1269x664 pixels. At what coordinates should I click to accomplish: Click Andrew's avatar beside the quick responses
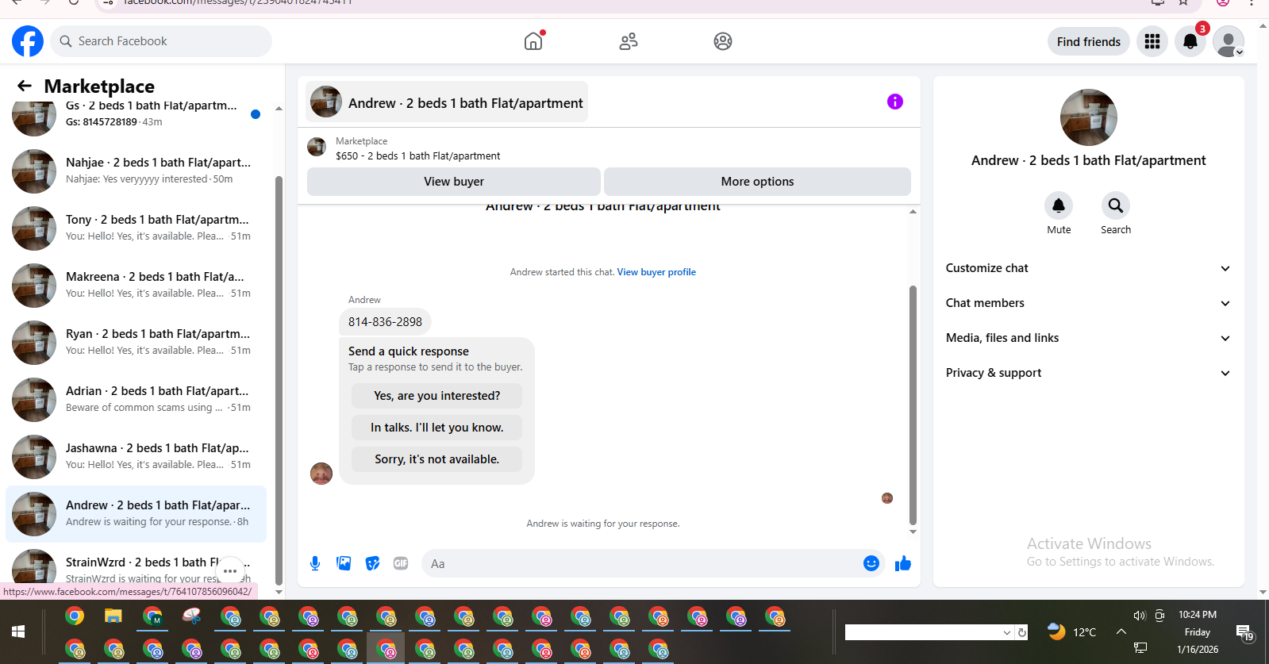coord(321,474)
